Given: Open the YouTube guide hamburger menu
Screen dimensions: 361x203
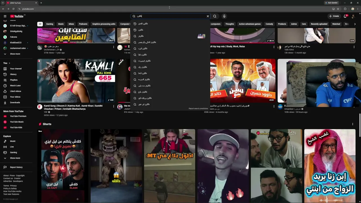Looking at the screenshot, I should [5, 16].
